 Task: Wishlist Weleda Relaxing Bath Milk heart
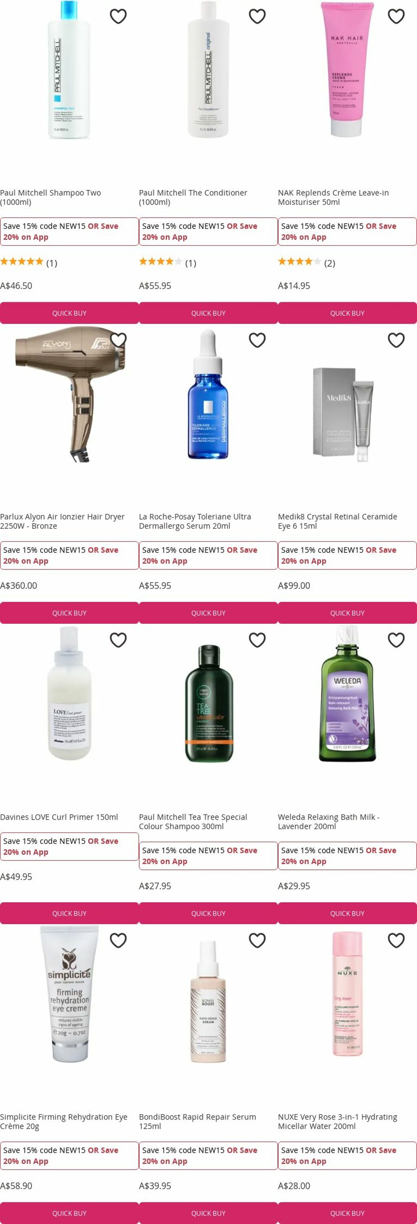396,640
